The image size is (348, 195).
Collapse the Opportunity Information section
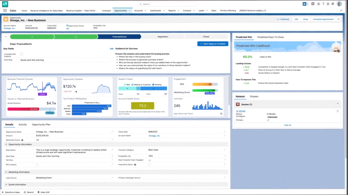pyautogui.click(x=6, y=144)
